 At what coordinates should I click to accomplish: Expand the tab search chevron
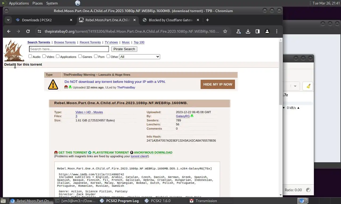8,20
